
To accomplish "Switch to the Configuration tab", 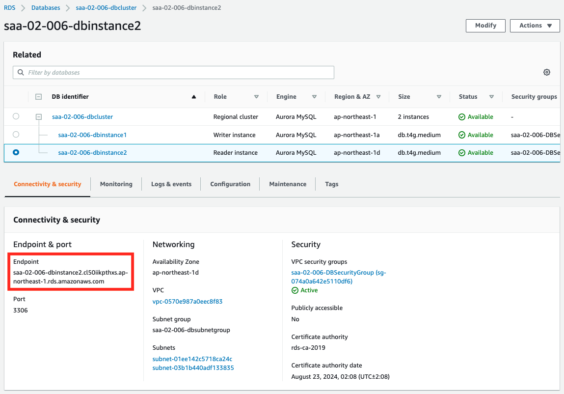I will tap(230, 184).
